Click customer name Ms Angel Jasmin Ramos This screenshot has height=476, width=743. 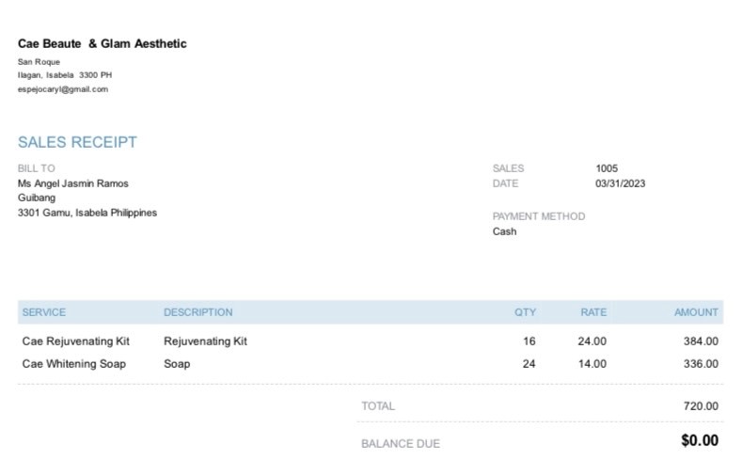(x=73, y=183)
